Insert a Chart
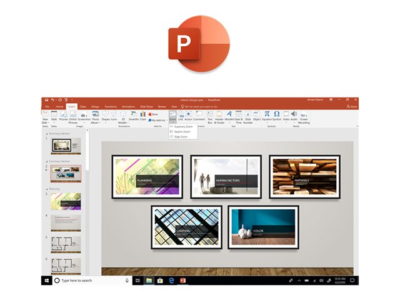The width and height of the screenshot is (400, 300). pos(143,116)
